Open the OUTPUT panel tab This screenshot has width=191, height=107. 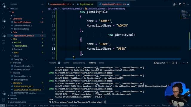(x=66, y=63)
